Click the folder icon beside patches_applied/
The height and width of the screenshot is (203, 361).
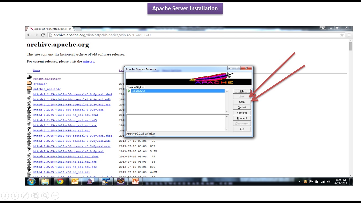point(29,88)
